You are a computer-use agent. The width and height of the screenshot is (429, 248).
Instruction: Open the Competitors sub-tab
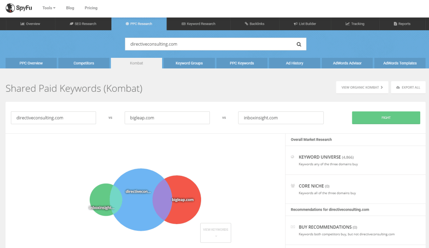[84, 63]
